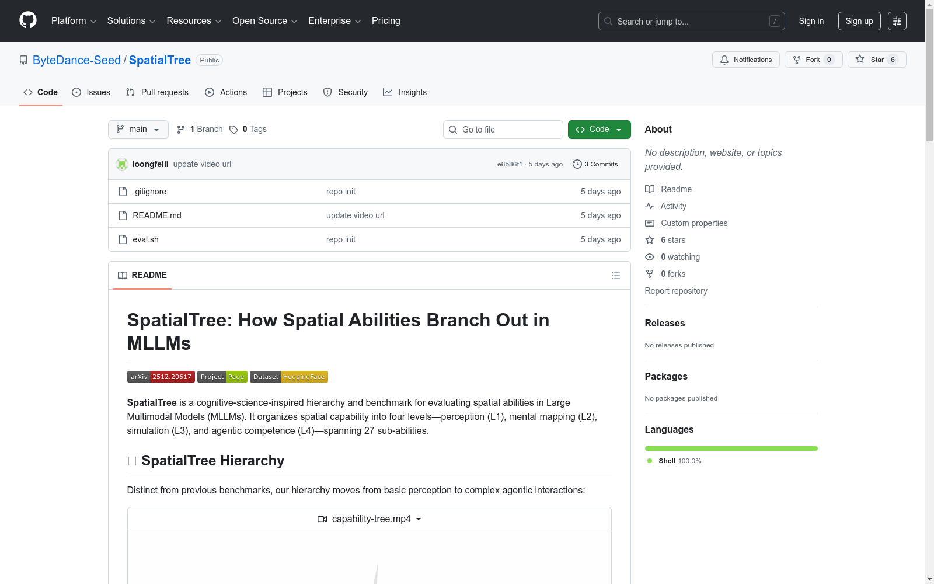Click the README.md file name
The image size is (934, 584).
point(157,215)
